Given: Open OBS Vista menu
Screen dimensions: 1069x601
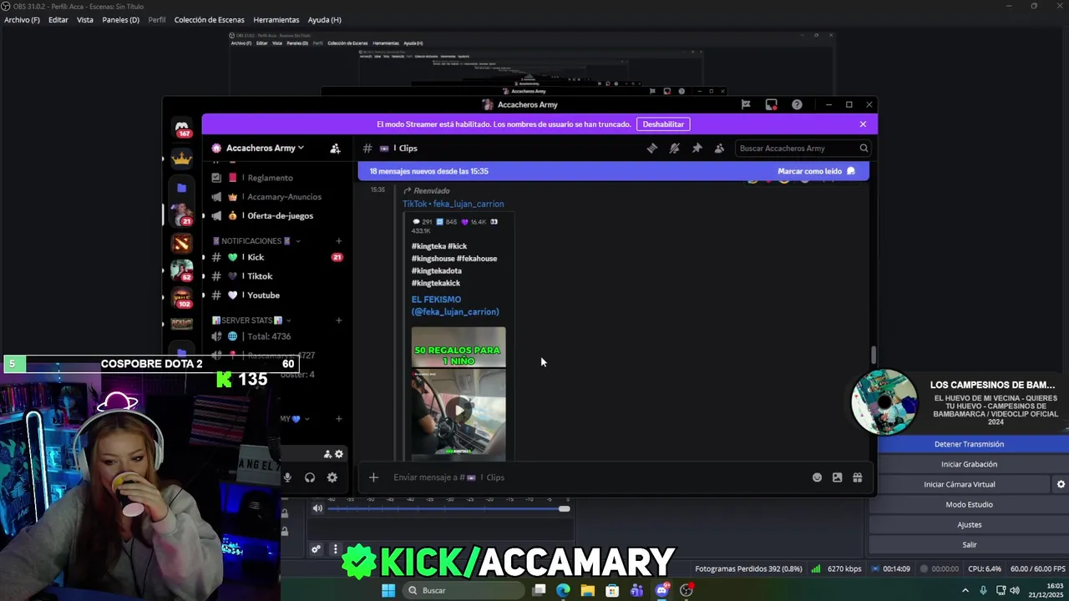Looking at the screenshot, I should [x=85, y=20].
